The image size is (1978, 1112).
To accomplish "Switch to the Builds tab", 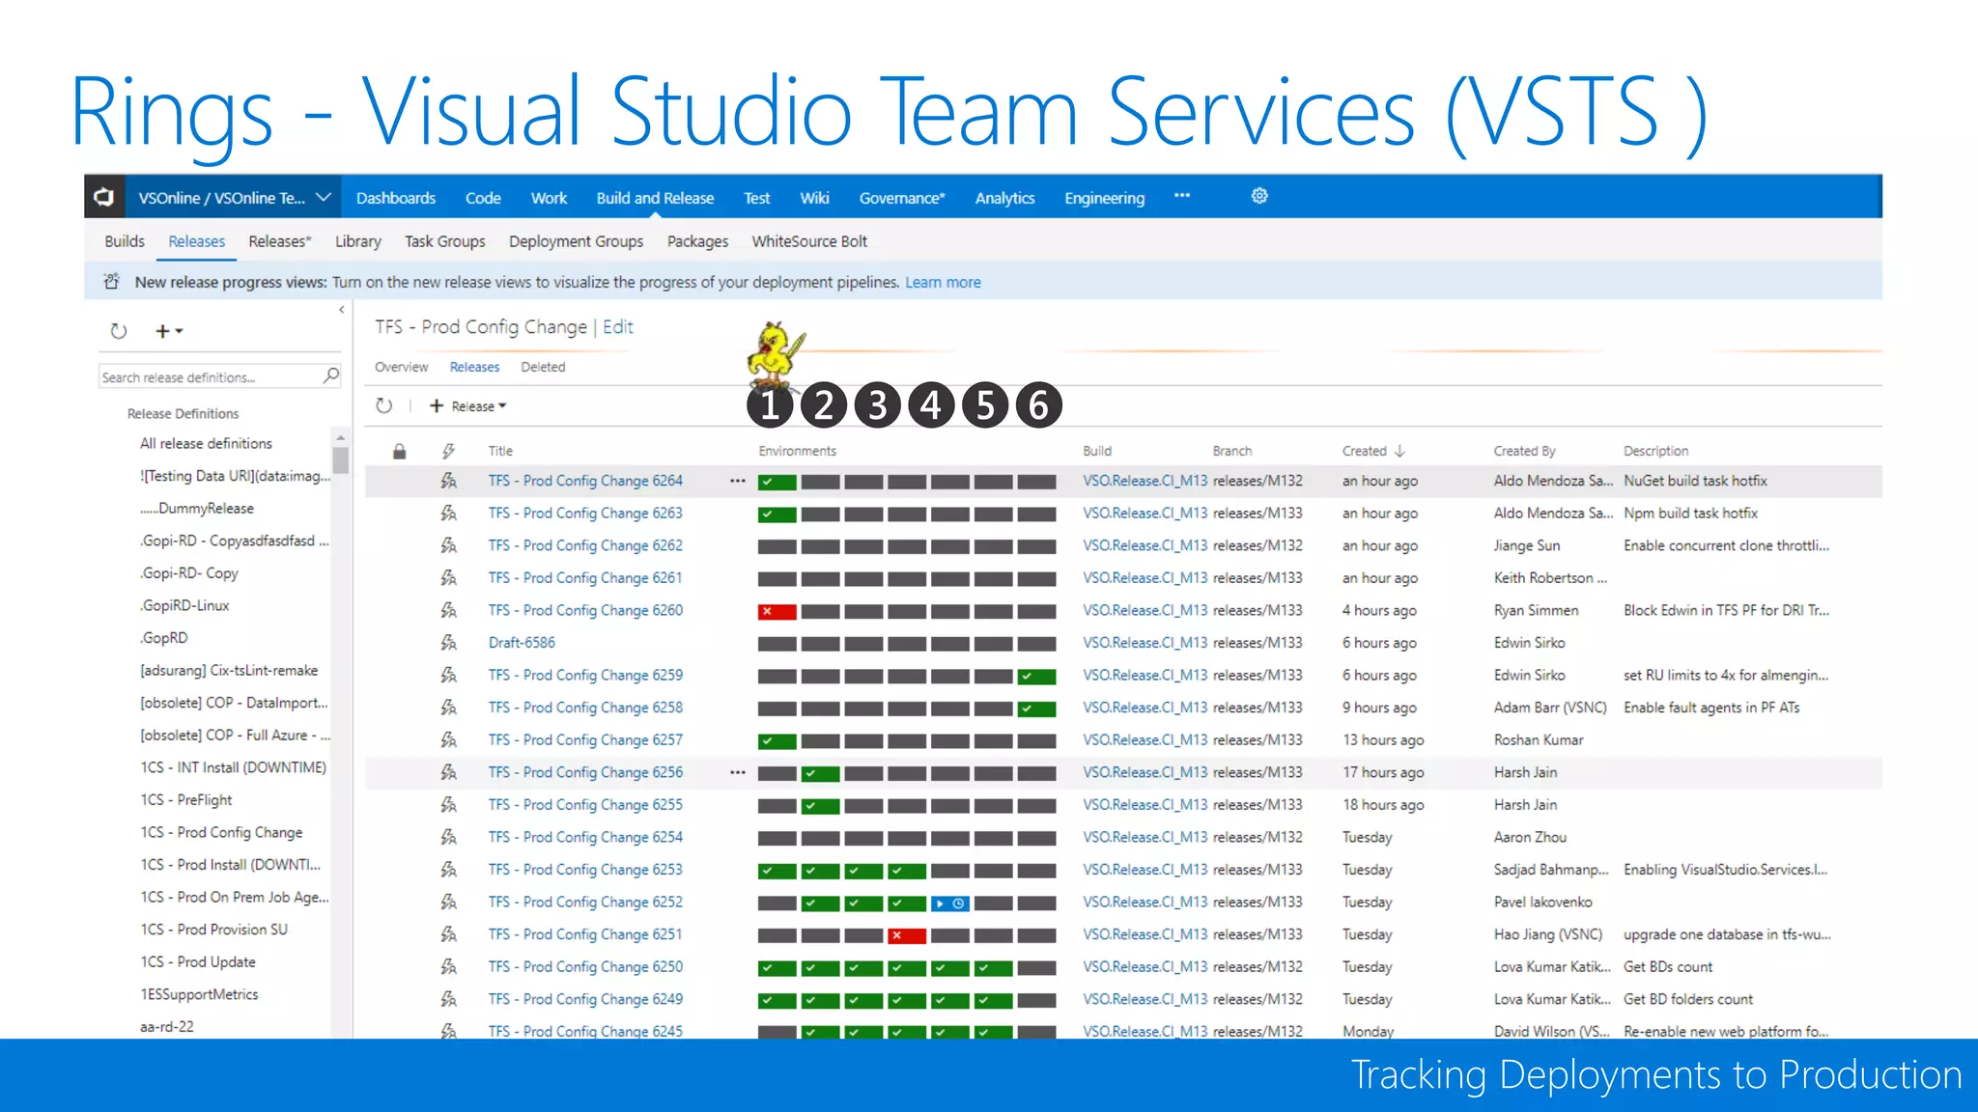I will (125, 241).
